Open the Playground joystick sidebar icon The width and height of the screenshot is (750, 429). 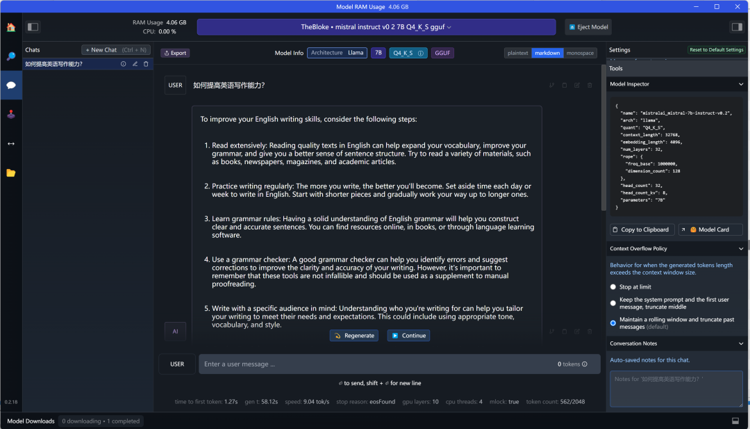(11, 115)
